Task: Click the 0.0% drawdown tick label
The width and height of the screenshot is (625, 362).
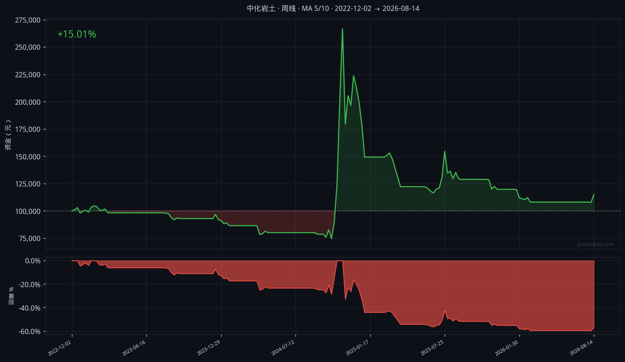Action: pos(33,261)
